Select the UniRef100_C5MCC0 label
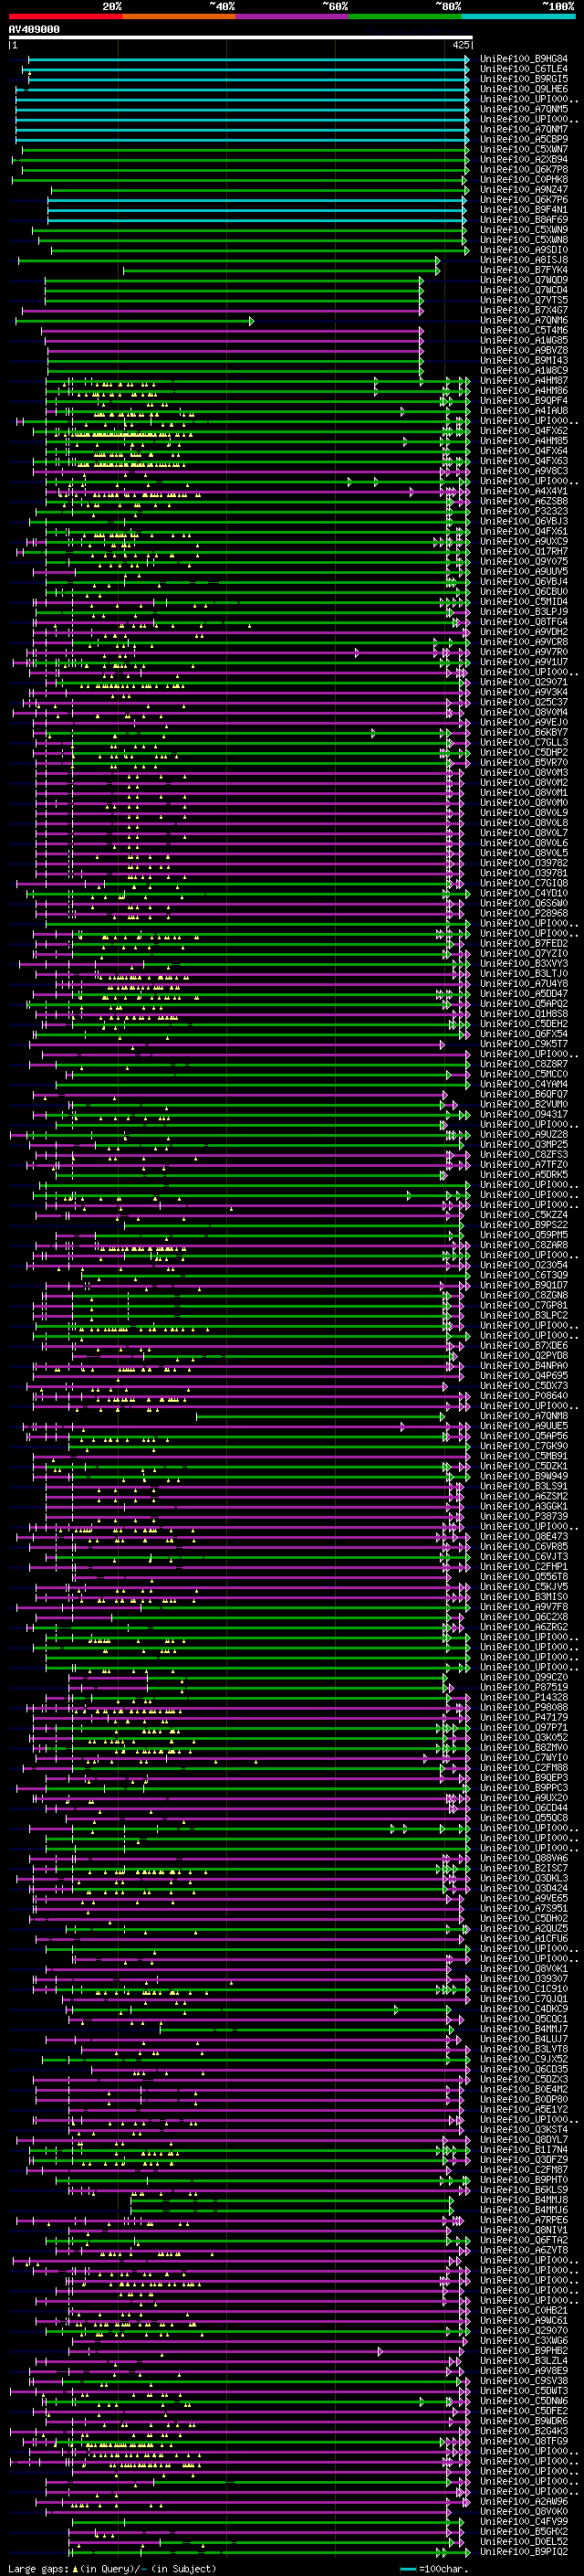Screen dimensions: 584x2576 click(523, 1074)
